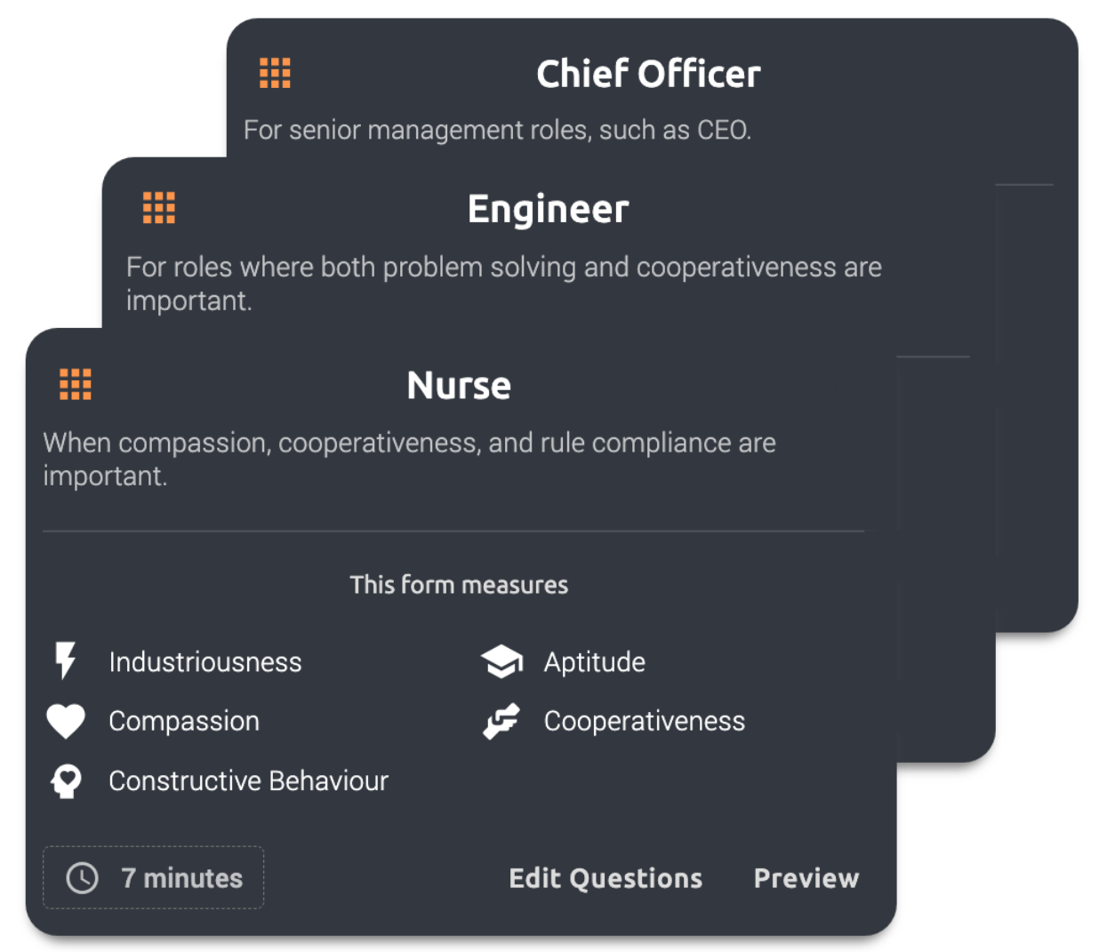The width and height of the screenshot is (1107, 952).
Task: Click the Compassion heart icon
Action: pos(66,721)
